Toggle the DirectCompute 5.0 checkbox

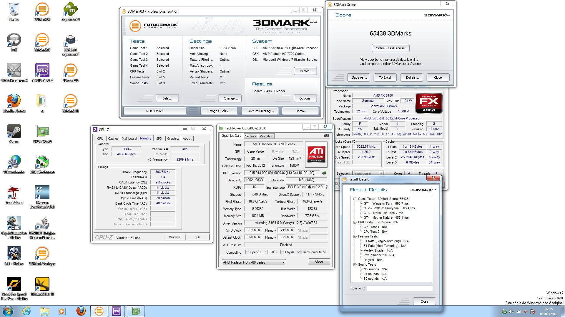click(298, 252)
